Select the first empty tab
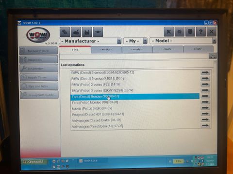233x174 pixels. 106,50
